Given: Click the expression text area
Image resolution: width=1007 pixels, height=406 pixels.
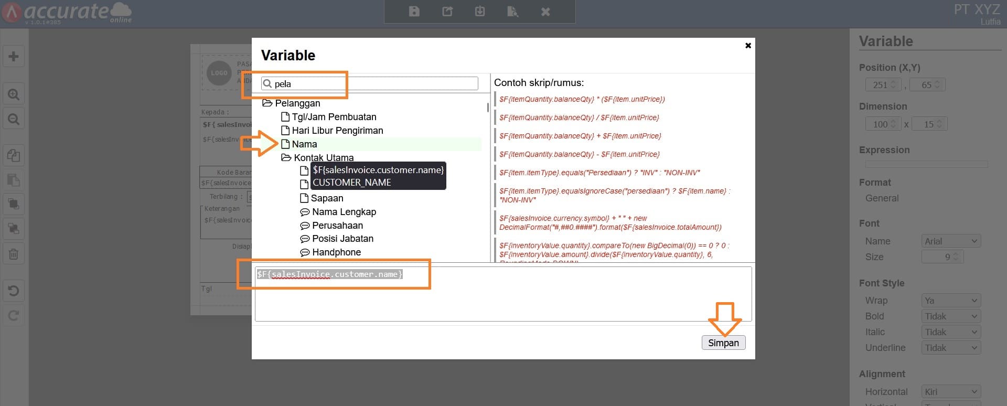Looking at the screenshot, I should click(502, 299).
